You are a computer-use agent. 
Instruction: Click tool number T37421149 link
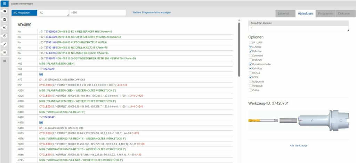[50, 42]
